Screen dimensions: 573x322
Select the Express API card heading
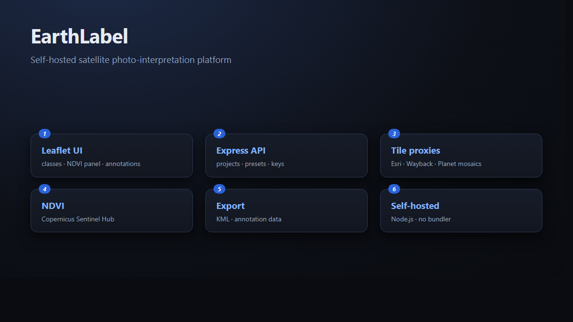pos(241,151)
